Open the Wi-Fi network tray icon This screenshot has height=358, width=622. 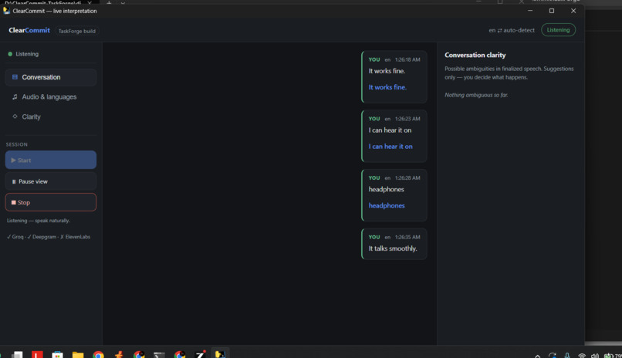[582, 356]
